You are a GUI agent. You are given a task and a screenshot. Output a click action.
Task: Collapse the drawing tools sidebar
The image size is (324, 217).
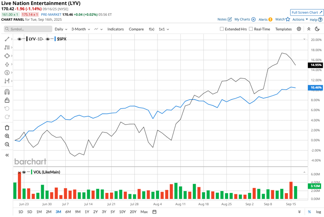point(7,155)
